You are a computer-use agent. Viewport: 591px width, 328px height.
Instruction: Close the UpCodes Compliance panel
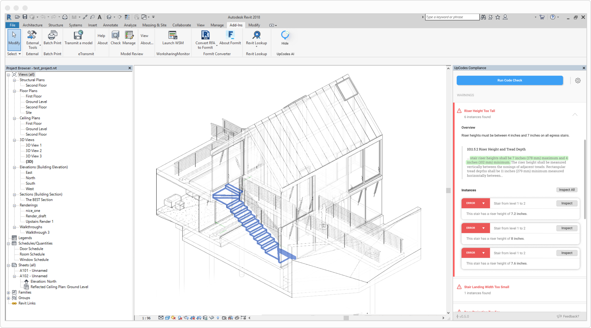[x=584, y=68]
